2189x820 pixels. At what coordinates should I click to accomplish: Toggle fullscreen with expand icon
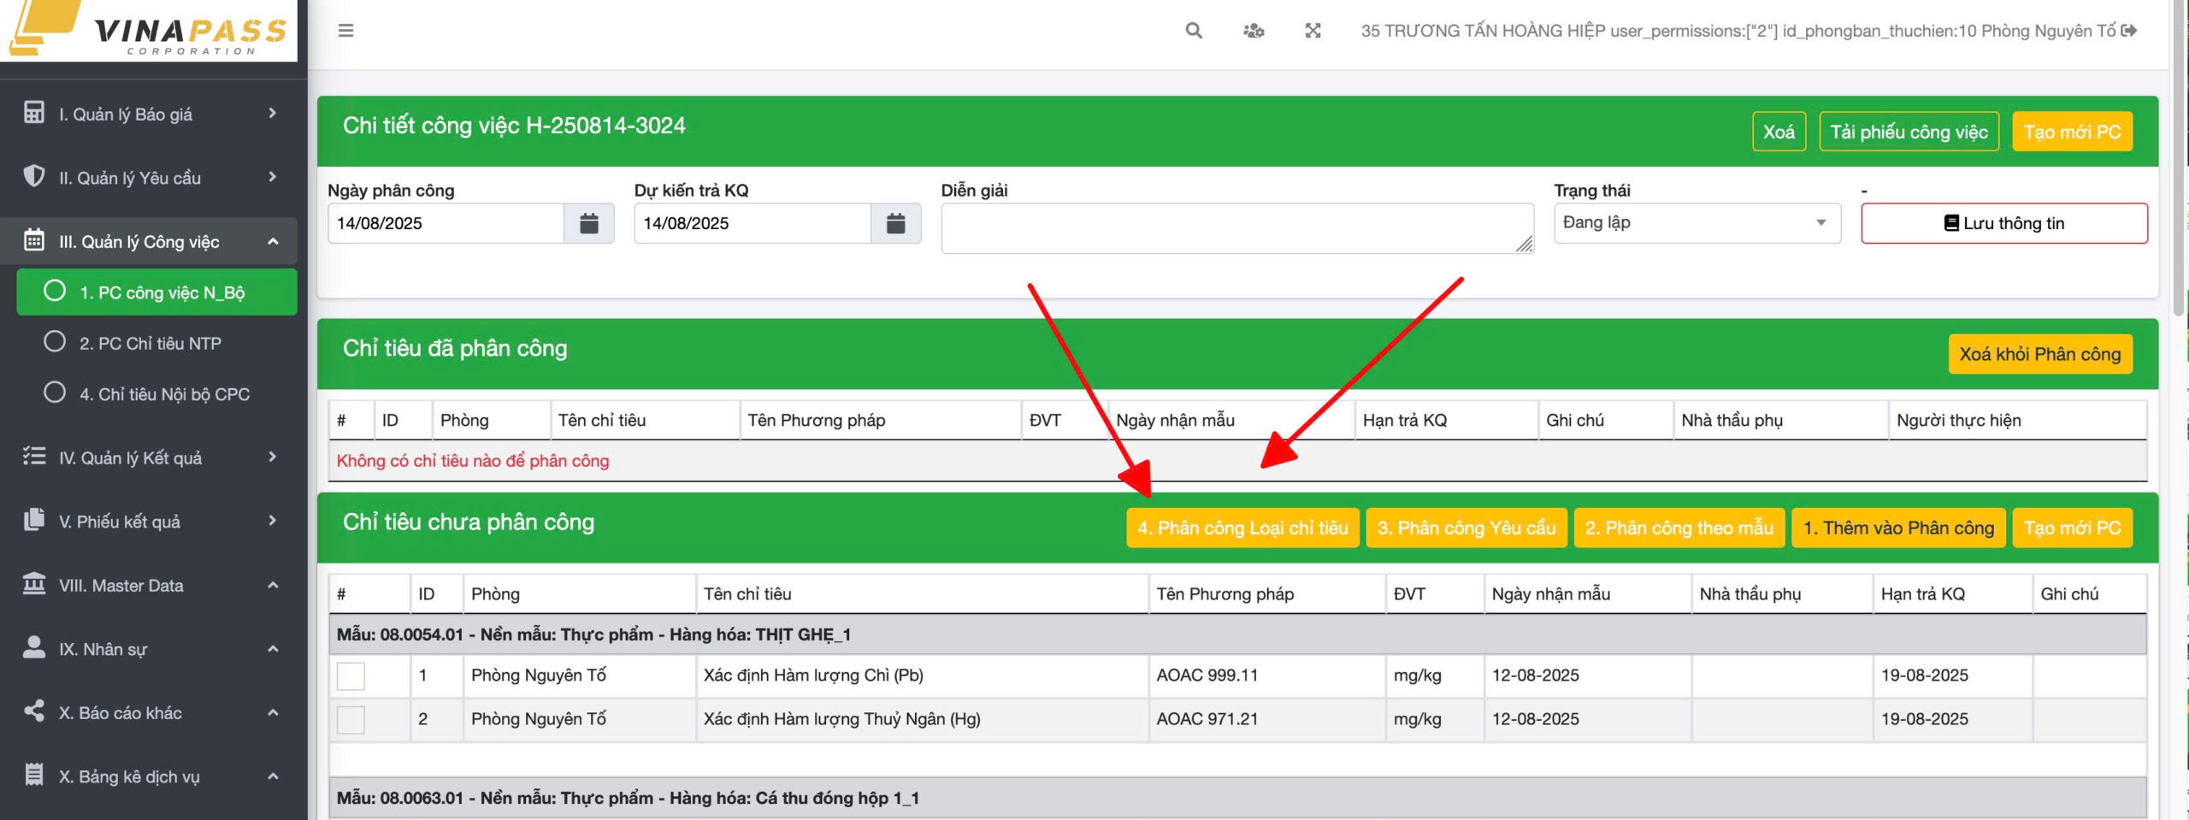[1313, 31]
